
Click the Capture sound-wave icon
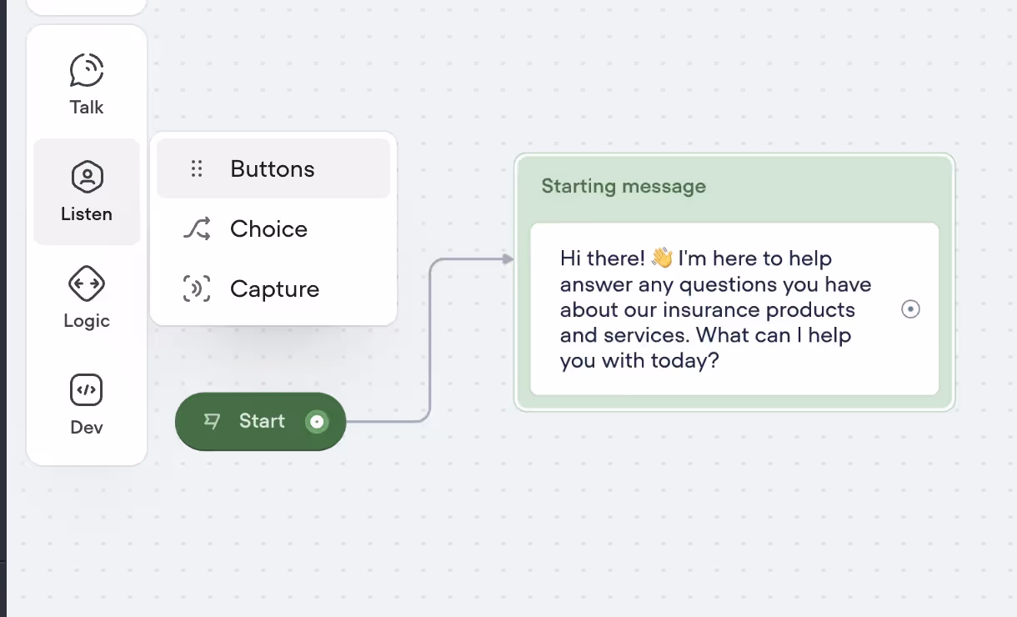point(197,288)
